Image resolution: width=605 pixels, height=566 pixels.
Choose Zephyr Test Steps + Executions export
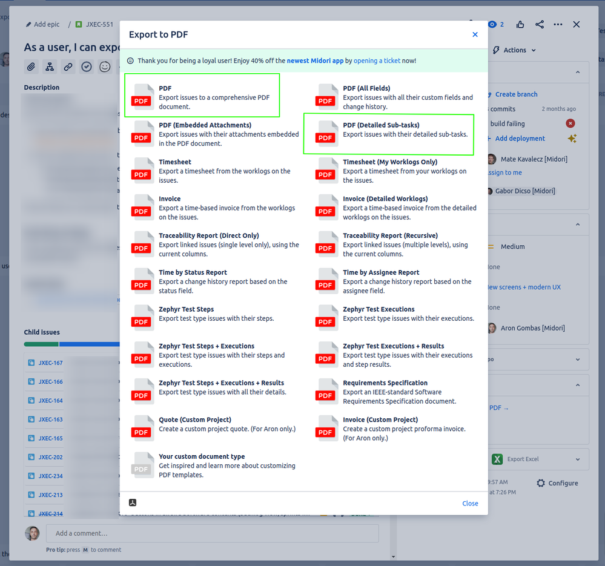coord(214,355)
